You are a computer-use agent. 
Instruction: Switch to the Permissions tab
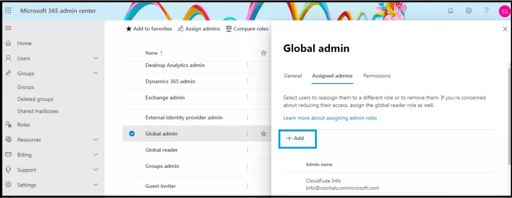pos(377,76)
